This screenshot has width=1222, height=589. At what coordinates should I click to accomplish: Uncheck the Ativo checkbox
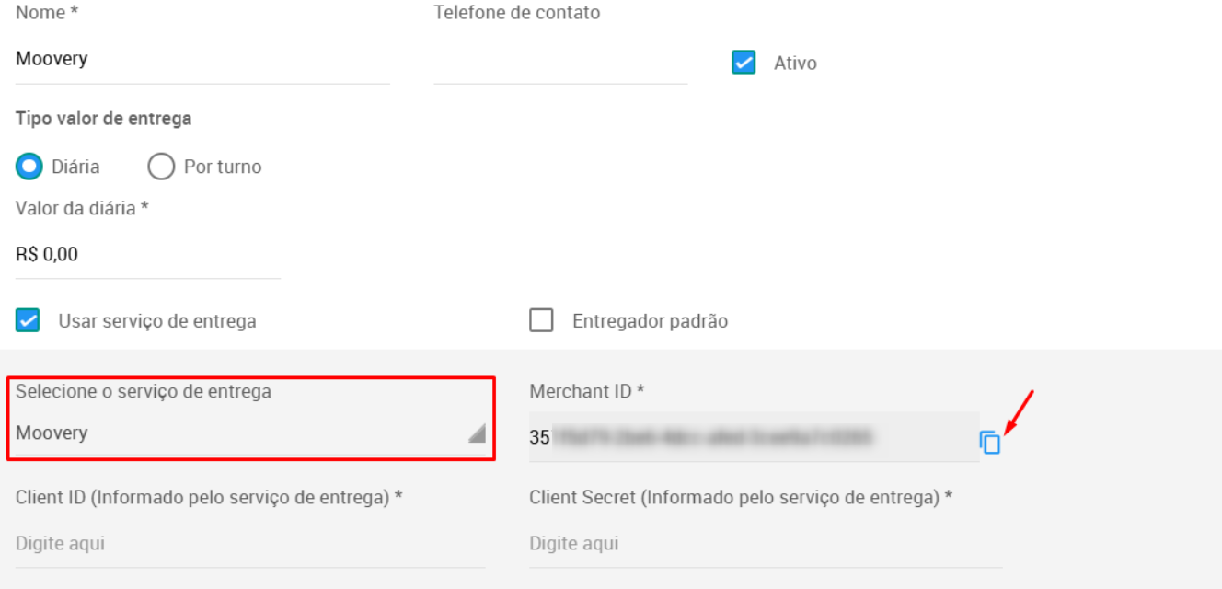tap(744, 63)
